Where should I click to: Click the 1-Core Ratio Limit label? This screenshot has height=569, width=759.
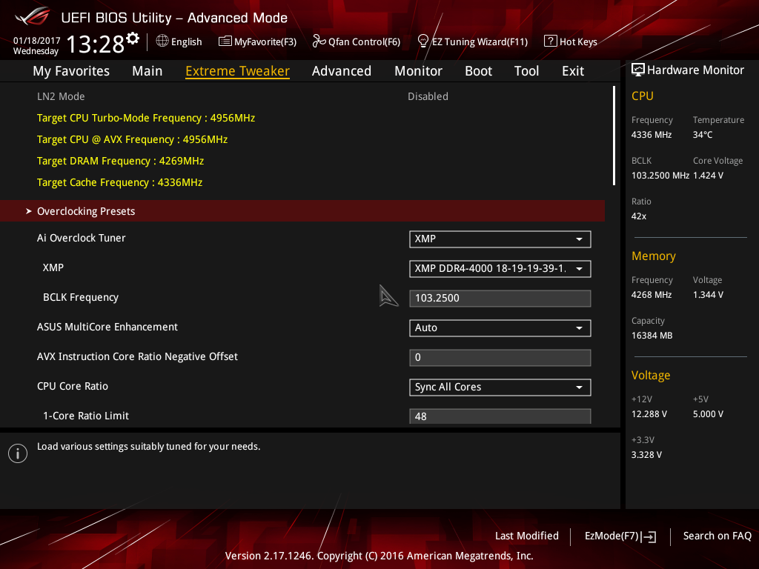coord(86,416)
